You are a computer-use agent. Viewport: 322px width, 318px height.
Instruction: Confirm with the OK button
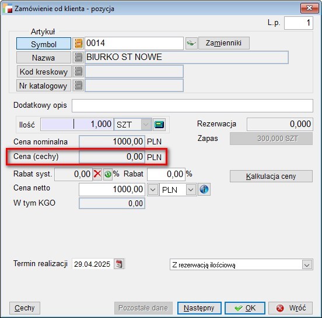coord(245,308)
